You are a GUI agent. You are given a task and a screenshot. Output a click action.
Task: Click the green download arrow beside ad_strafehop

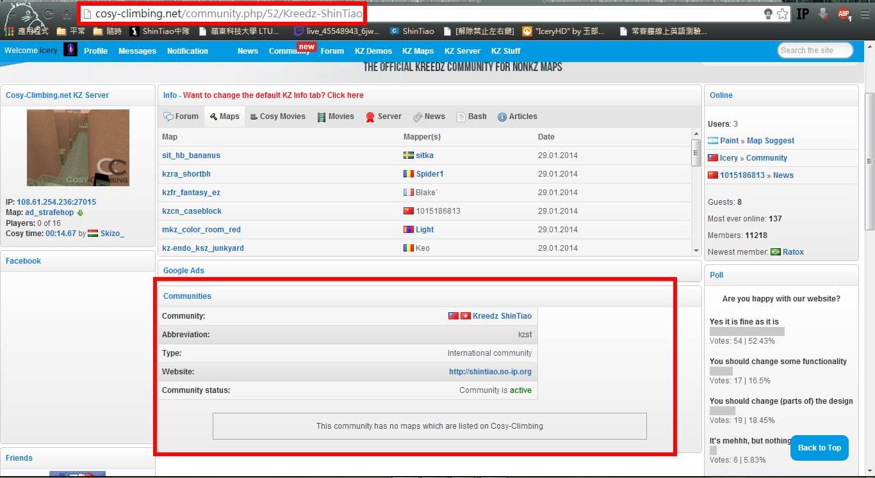coord(80,212)
